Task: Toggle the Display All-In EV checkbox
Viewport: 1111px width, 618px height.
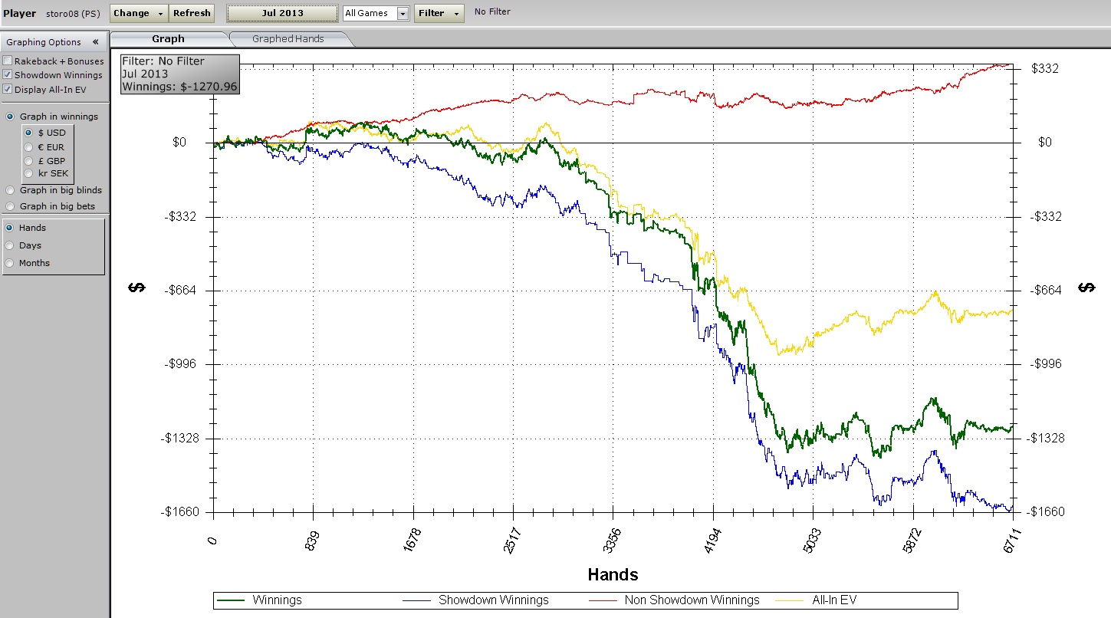Action: click(8, 90)
